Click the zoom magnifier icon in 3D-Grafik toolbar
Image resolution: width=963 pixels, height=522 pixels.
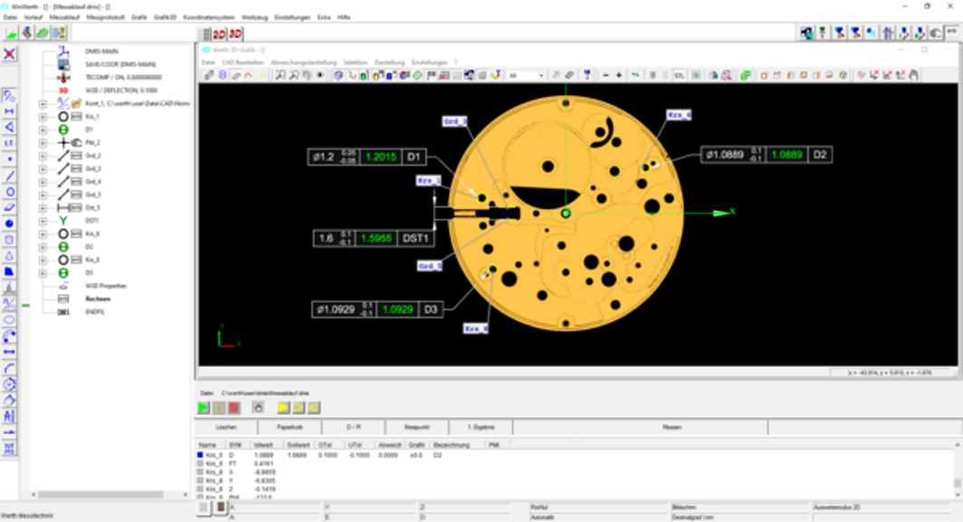pos(280,75)
